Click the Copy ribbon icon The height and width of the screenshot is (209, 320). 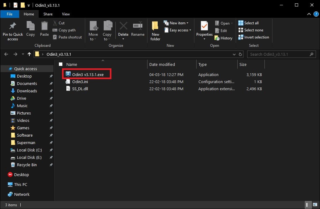(31, 26)
